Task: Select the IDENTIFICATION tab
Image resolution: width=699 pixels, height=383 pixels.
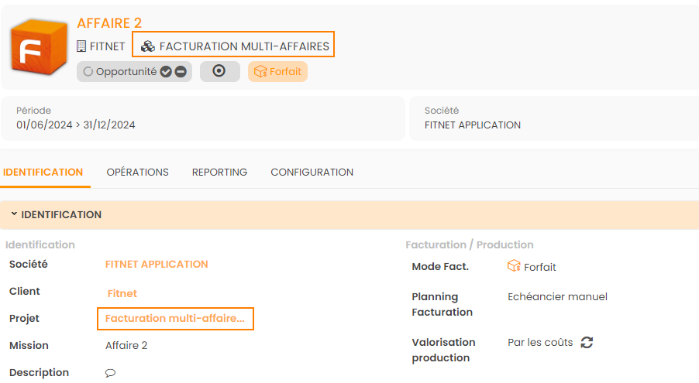Action: tap(43, 173)
